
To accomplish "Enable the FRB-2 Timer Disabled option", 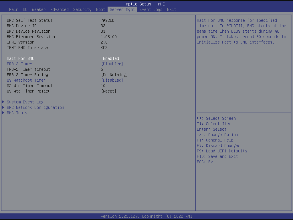I will [112, 64].
